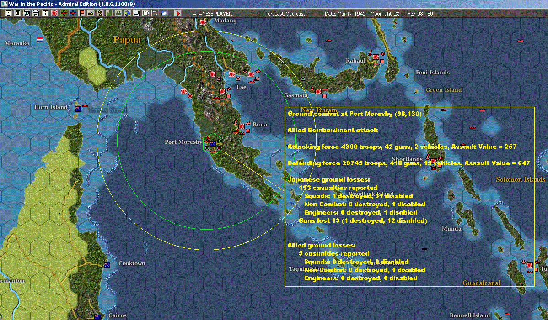The width and height of the screenshot is (548, 320).
Task: Click the first face-on-screen toolbar icon
Action: pos(27,13)
